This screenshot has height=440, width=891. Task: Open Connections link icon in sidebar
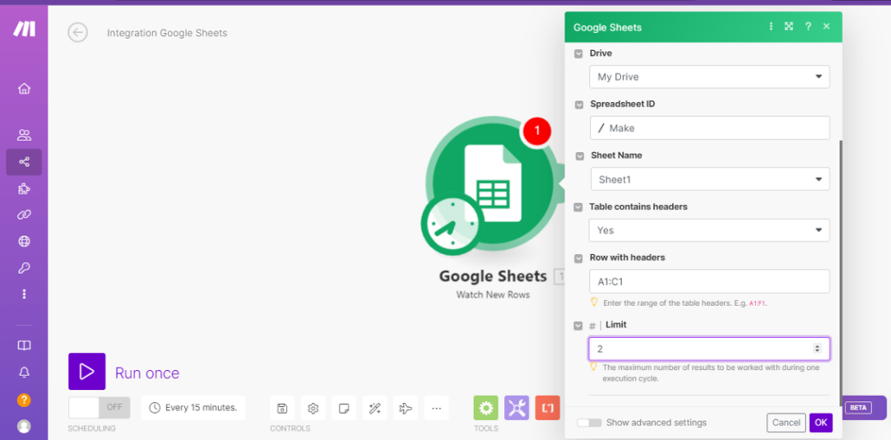[24, 214]
